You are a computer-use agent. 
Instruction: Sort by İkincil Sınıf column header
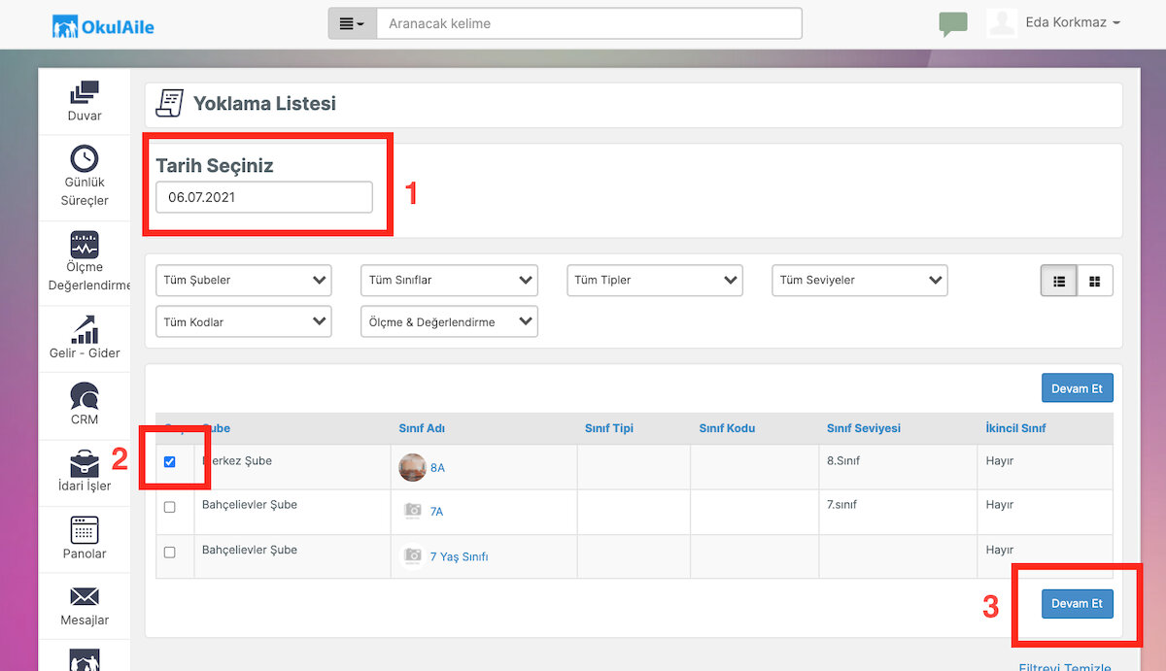[1016, 428]
